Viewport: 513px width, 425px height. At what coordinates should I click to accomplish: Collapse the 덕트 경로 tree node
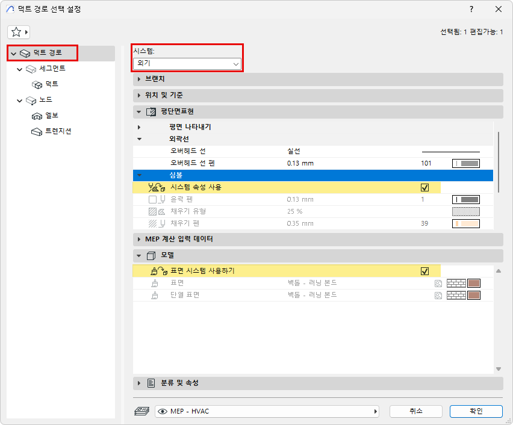coord(13,54)
